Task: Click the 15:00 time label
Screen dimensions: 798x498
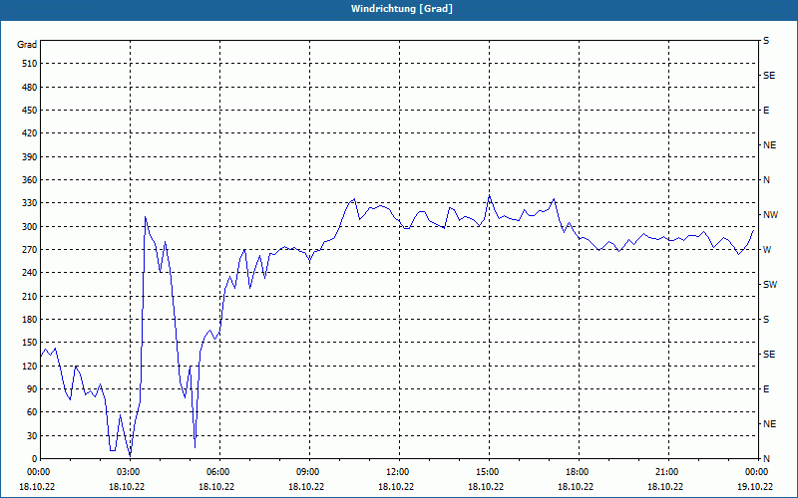Action: coord(486,472)
